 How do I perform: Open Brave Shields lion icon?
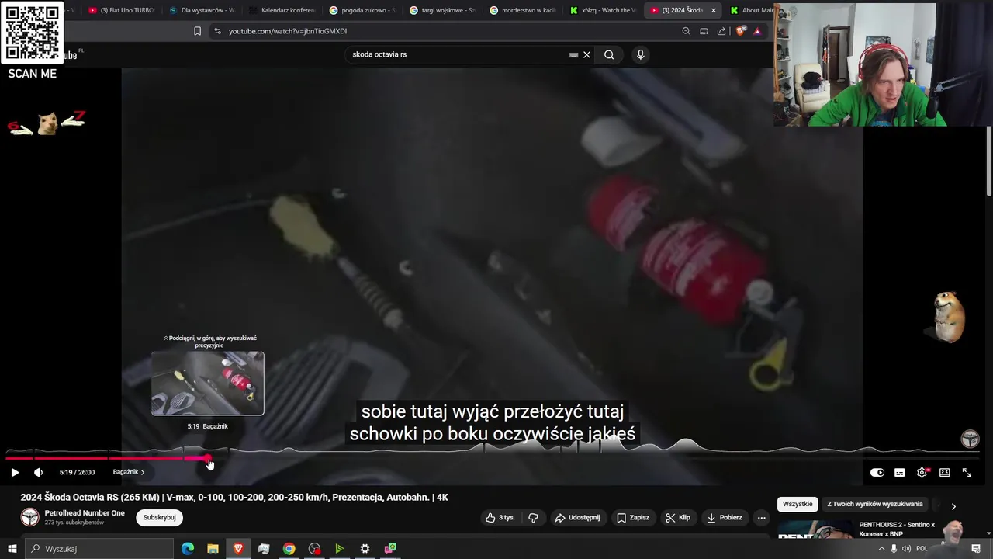pyautogui.click(x=740, y=31)
